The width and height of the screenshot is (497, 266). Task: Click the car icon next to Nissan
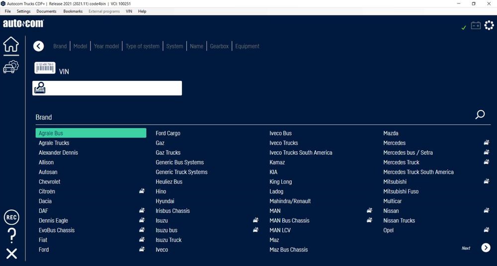point(487,210)
